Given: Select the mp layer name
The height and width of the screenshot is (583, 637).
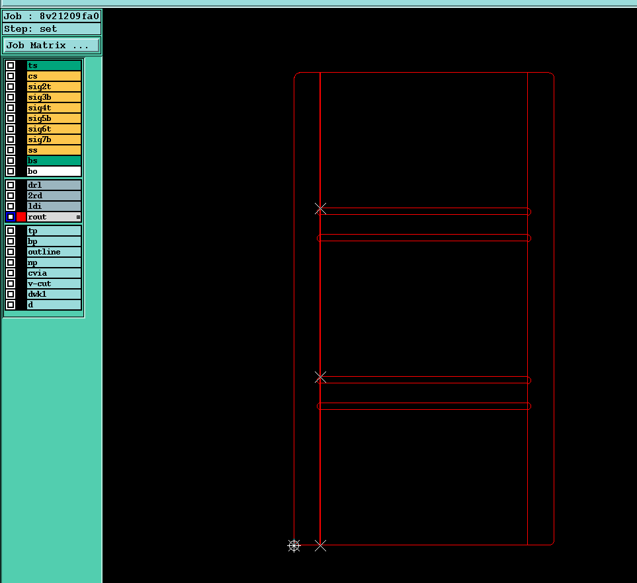Looking at the screenshot, I should 54,262.
